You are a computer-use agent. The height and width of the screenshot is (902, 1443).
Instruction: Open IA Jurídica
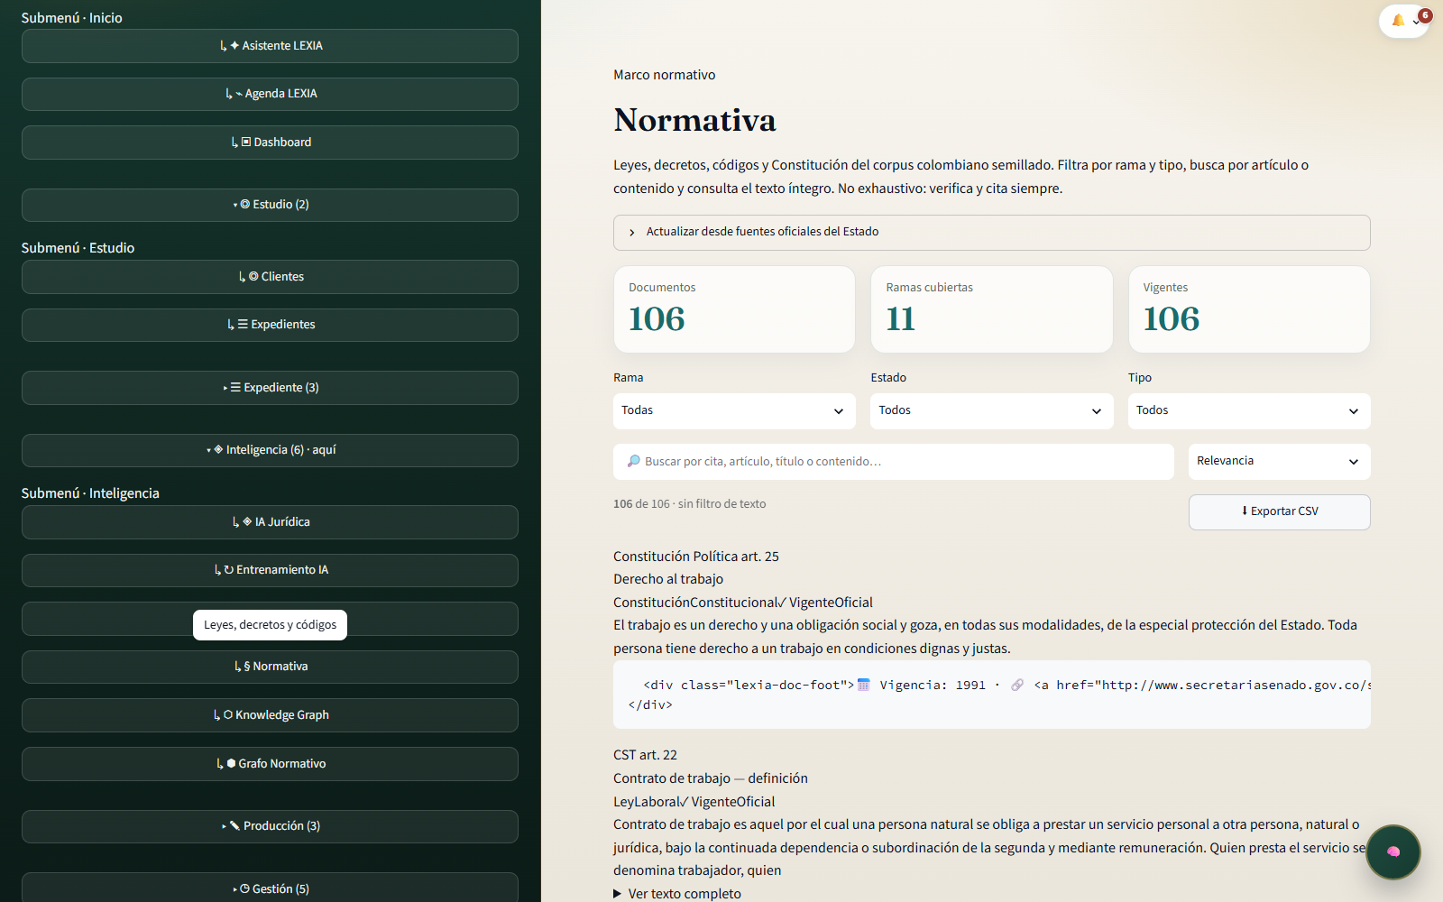(270, 522)
